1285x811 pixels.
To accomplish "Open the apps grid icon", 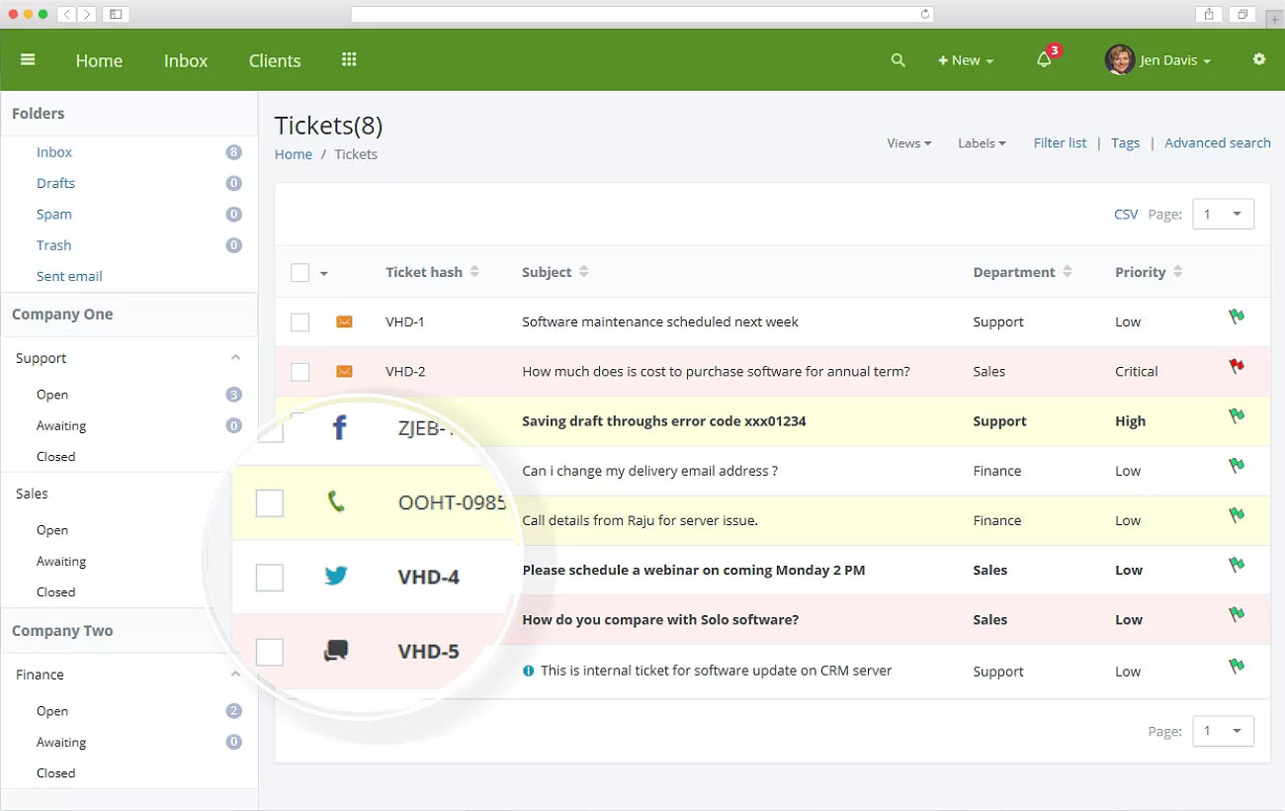I will click(349, 59).
